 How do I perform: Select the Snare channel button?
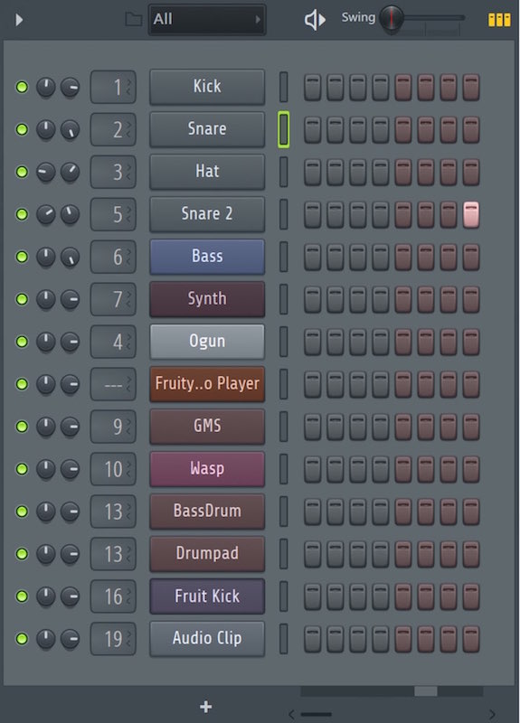207,129
